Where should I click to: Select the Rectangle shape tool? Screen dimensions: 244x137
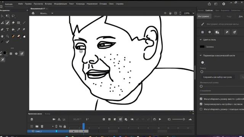click(19, 23)
